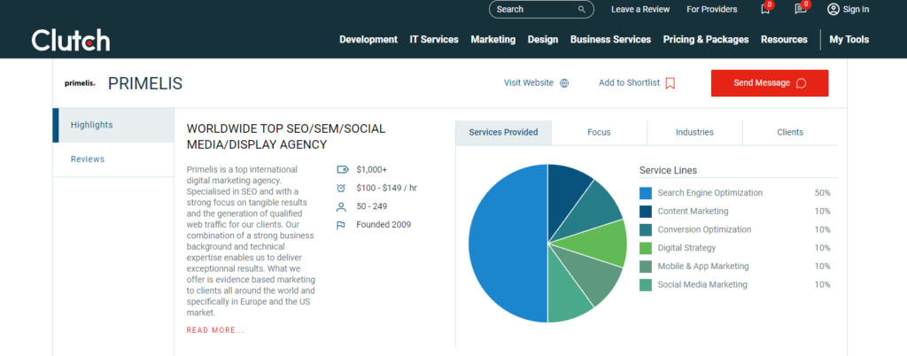Viewport: 907px width, 356px height.
Task: Click Search Engine Optimization color swatch
Action: pos(646,193)
